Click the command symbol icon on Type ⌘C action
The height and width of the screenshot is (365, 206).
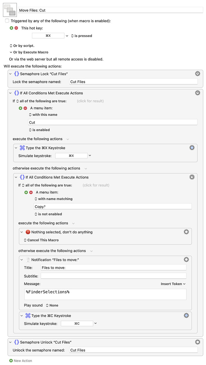28,315
